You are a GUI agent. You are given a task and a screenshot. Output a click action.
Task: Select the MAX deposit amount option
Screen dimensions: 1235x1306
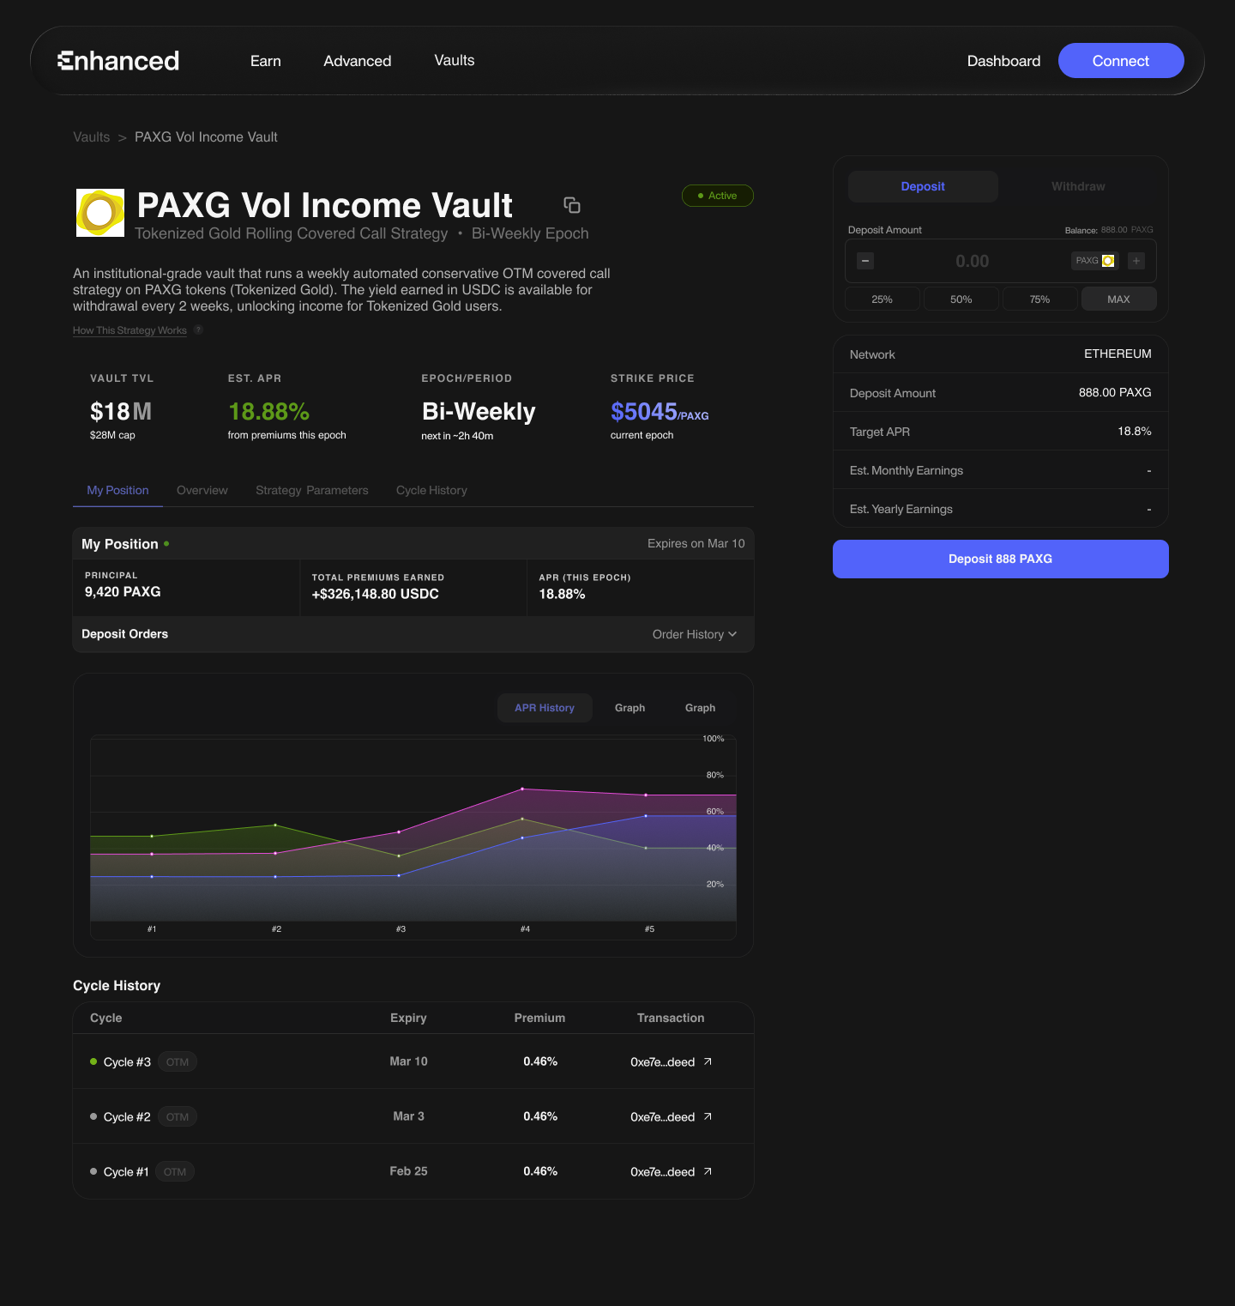tap(1118, 299)
